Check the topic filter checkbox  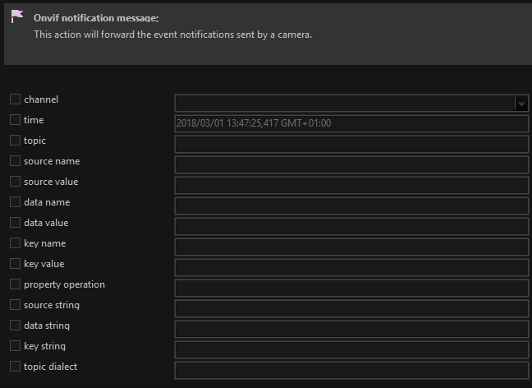point(15,141)
